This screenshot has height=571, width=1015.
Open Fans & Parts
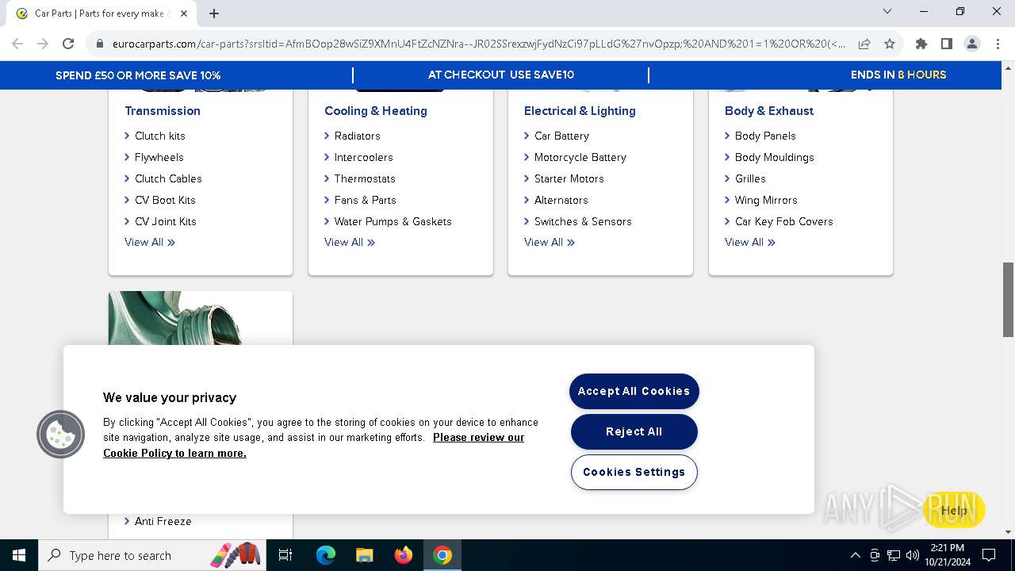[365, 200]
